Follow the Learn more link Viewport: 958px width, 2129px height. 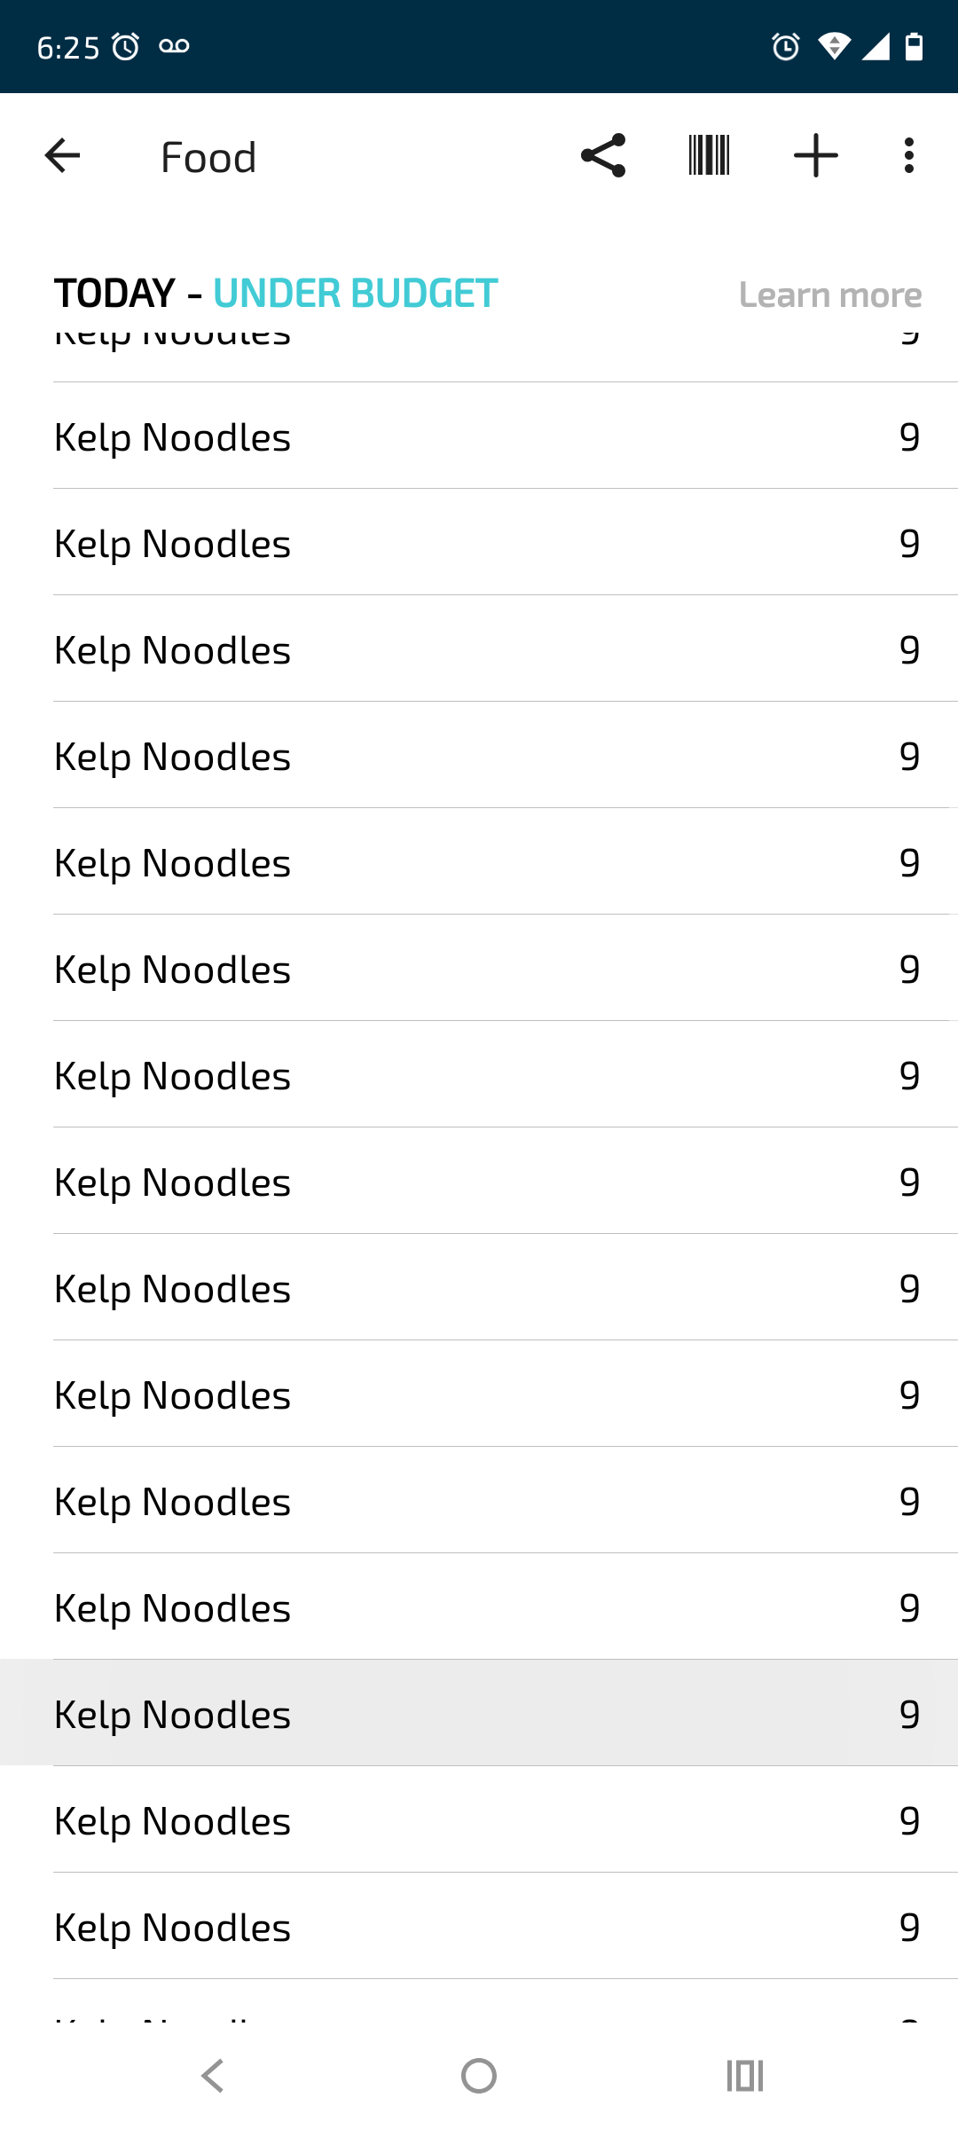830,295
